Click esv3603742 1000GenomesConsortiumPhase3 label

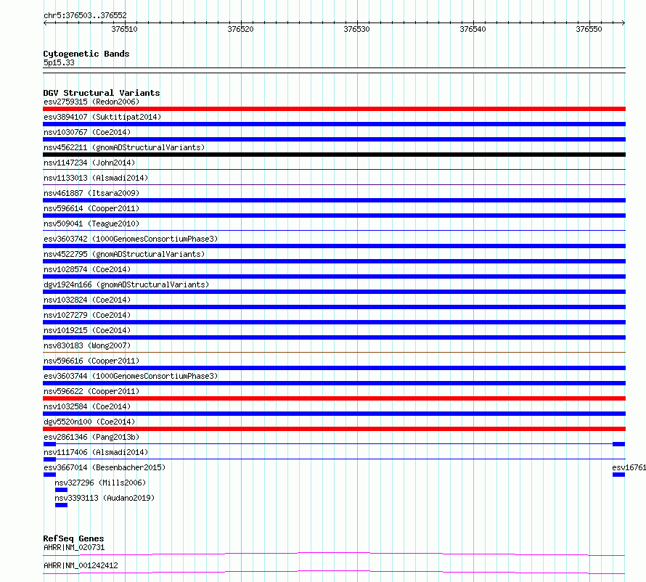(x=131, y=239)
